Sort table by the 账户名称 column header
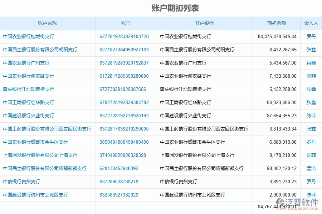The height and width of the screenshot is (214, 322). pyautogui.click(x=48, y=23)
